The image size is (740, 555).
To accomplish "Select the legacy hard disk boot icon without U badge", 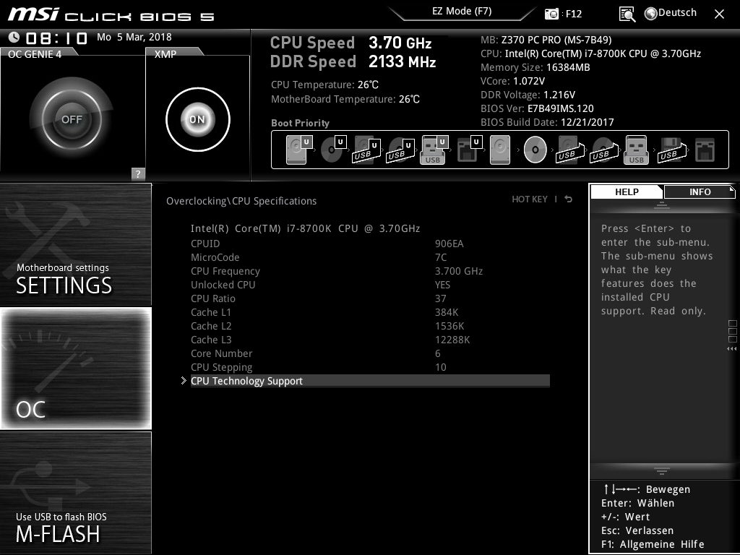I will pyautogui.click(x=500, y=150).
